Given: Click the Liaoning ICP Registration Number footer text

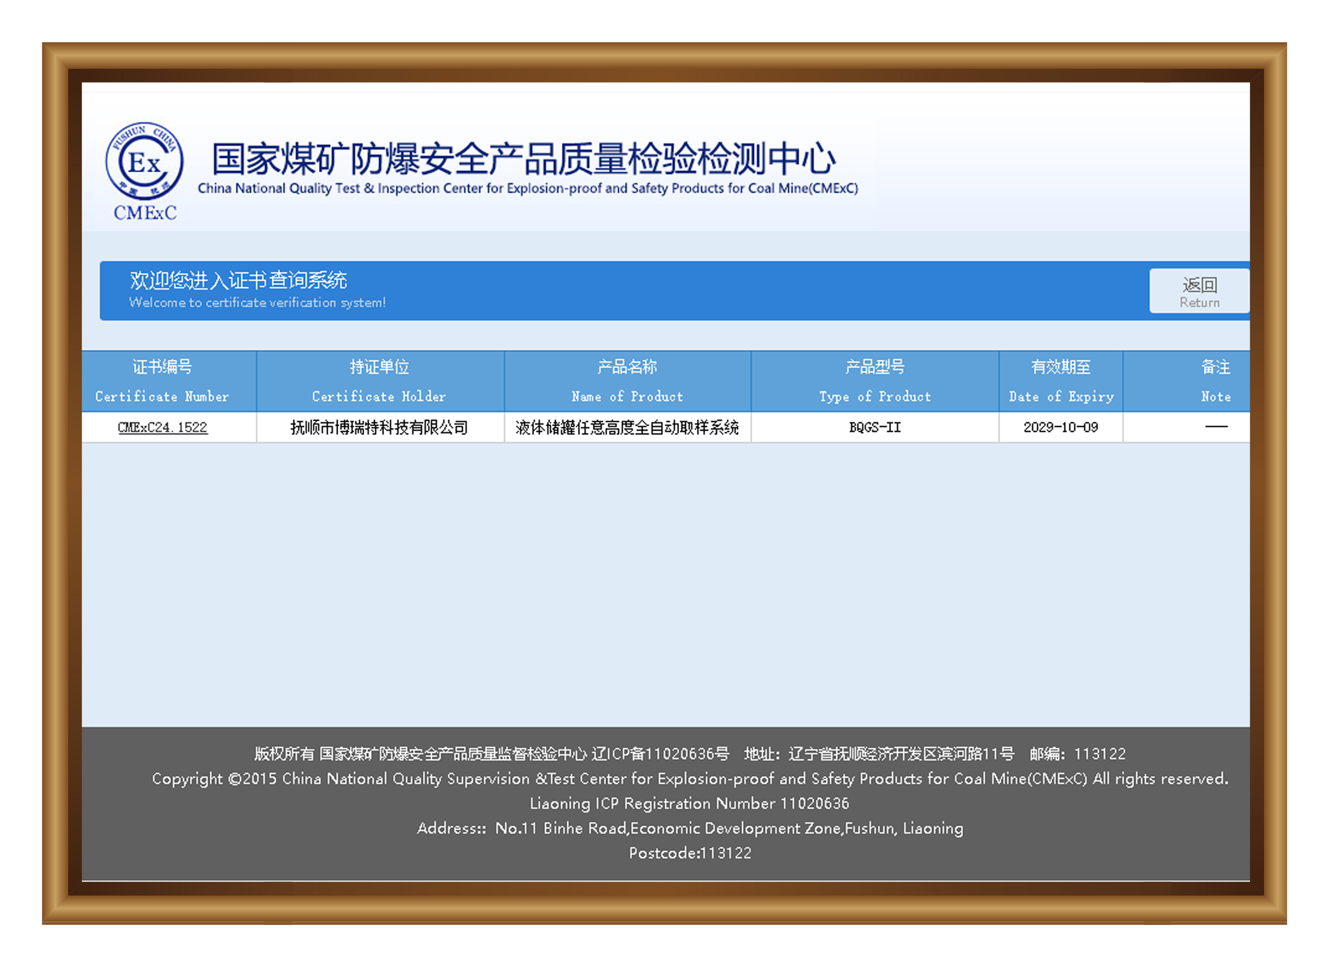Looking at the screenshot, I should coord(689,803).
